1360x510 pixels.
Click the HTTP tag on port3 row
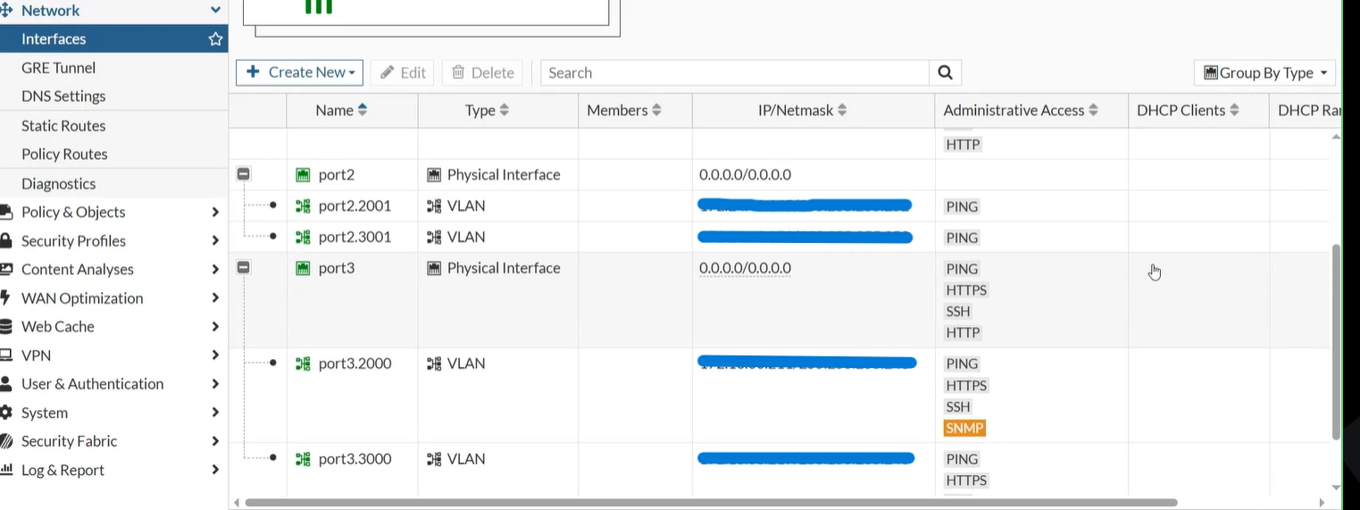[x=963, y=332]
